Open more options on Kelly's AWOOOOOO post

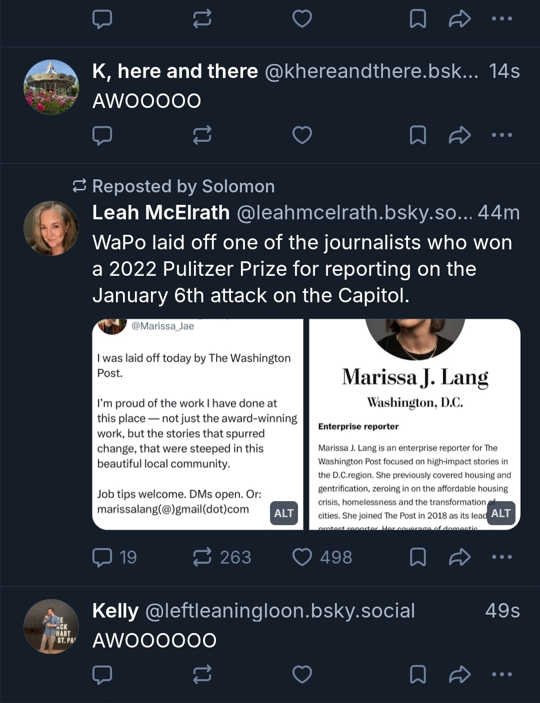coord(501,675)
